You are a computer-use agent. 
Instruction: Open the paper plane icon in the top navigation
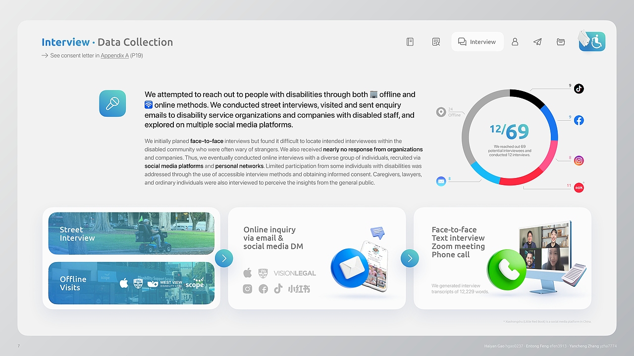pos(537,42)
